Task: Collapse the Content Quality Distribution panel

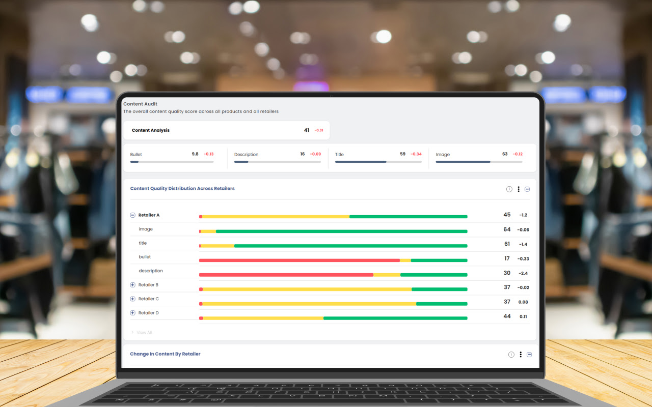Action: [x=527, y=189]
